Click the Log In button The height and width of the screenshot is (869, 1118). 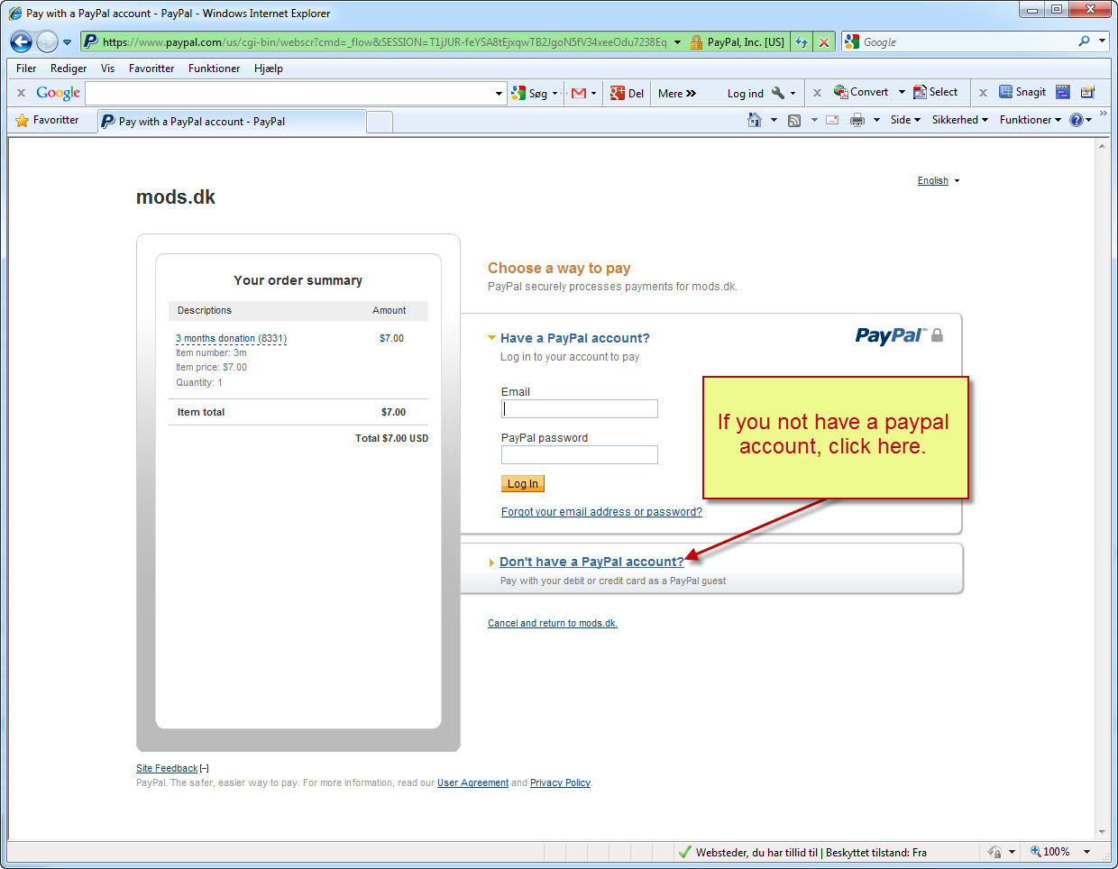tap(522, 484)
